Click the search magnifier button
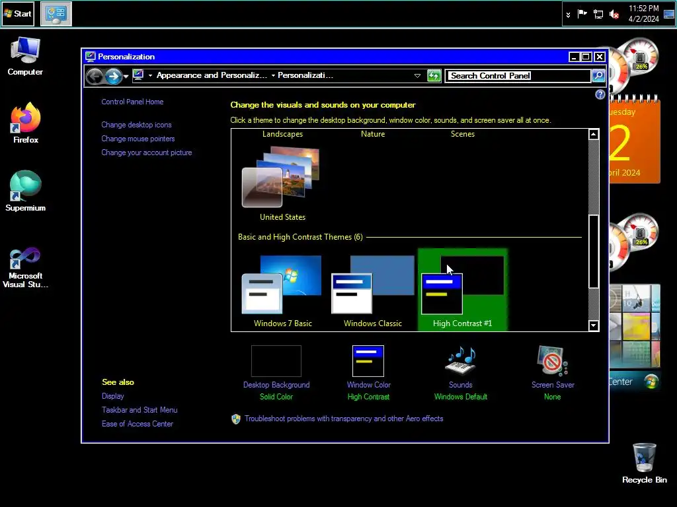The height and width of the screenshot is (507, 677). [x=598, y=76]
